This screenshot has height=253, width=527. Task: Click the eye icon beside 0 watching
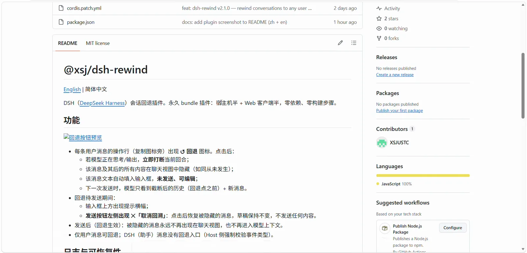coord(379,29)
